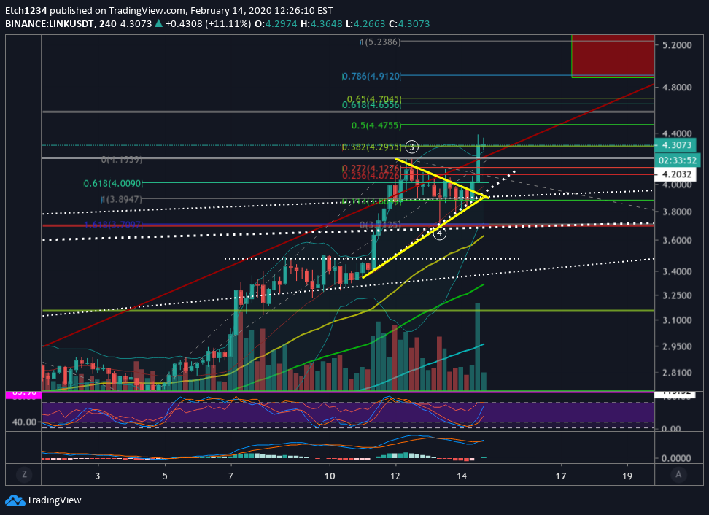Click the current price label 4.3073

click(676, 145)
